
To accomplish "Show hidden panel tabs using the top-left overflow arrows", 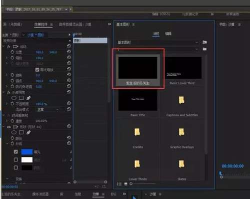I will pyautogui.click(x=109, y=24).
